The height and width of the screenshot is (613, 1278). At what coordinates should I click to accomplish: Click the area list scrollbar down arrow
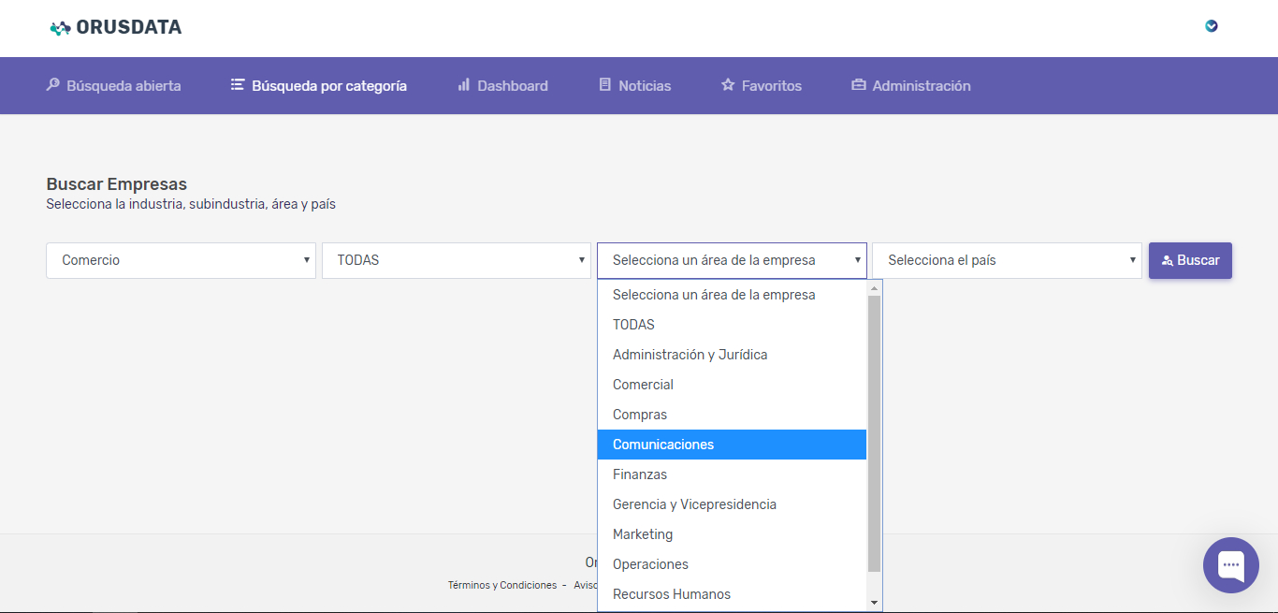pos(874,603)
